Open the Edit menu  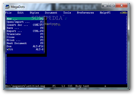pyautogui.click(x=21, y=13)
